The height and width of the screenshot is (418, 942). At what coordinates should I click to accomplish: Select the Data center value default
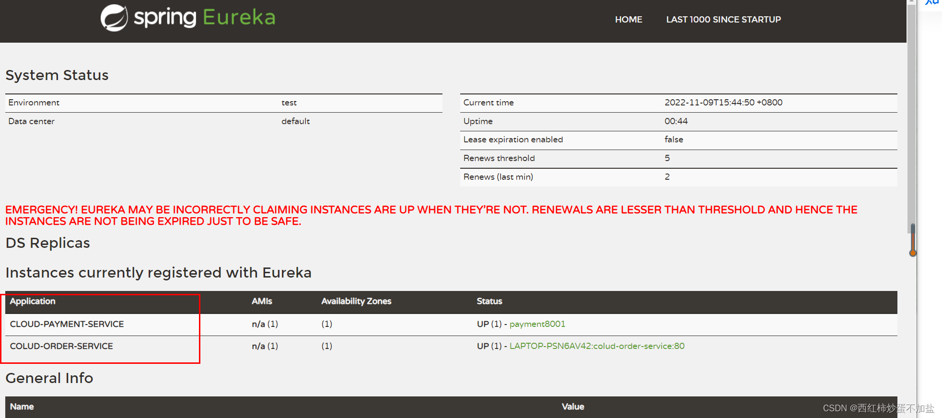point(295,121)
